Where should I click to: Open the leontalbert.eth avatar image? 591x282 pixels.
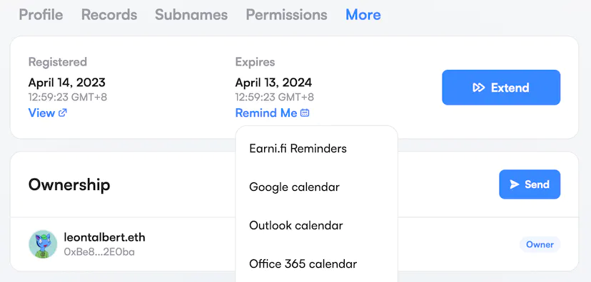coord(43,244)
